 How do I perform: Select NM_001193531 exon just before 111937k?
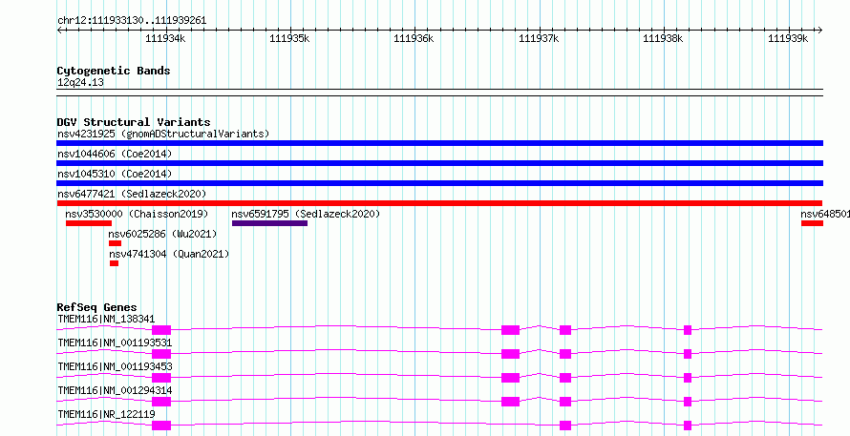[x=510, y=354]
